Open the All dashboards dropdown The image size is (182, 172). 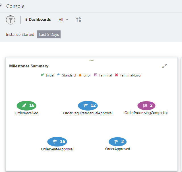63,20
